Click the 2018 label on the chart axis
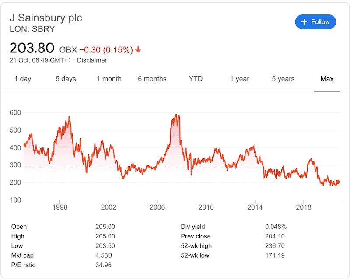This screenshot has height=280, width=350. coord(304,207)
